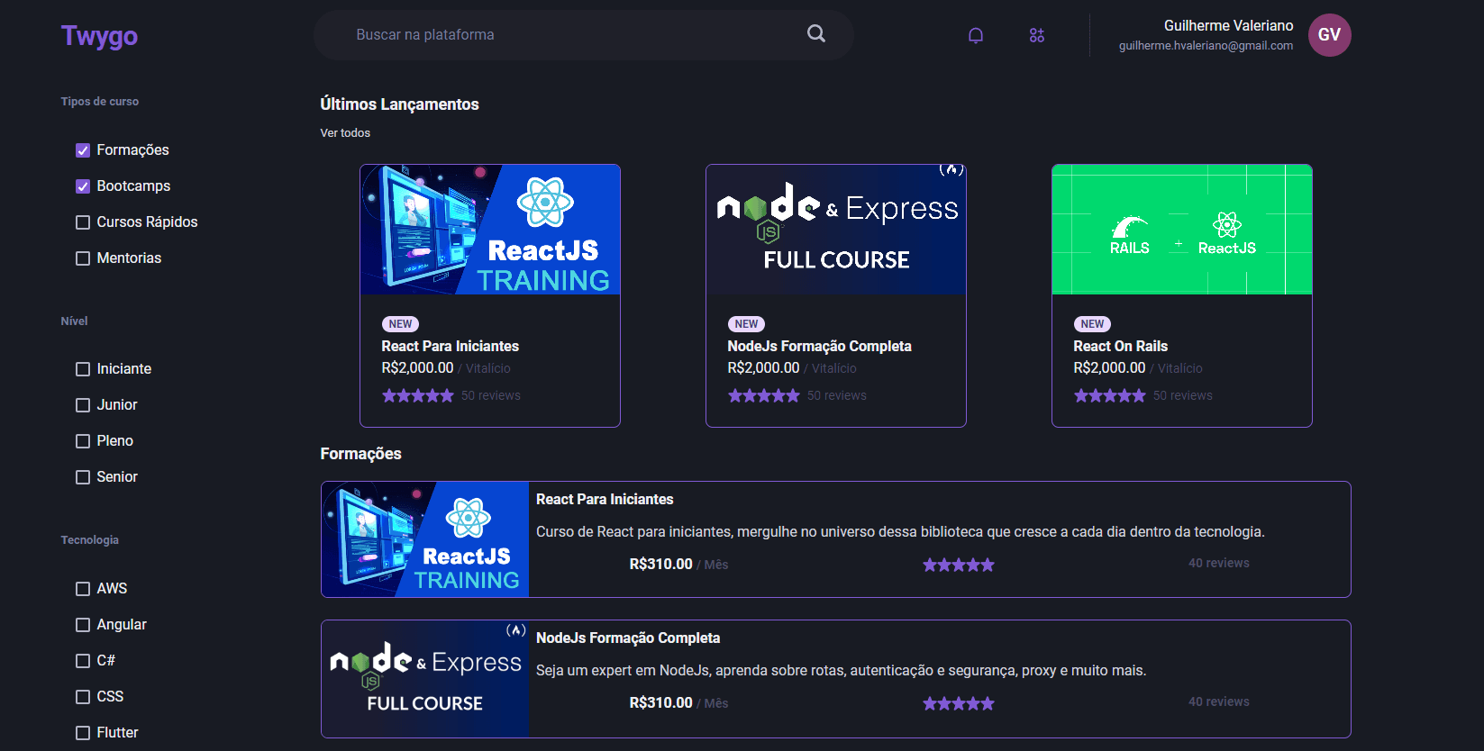The width and height of the screenshot is (1484, 751).
Task: Click Ver todos link
Action: [345, 132]
